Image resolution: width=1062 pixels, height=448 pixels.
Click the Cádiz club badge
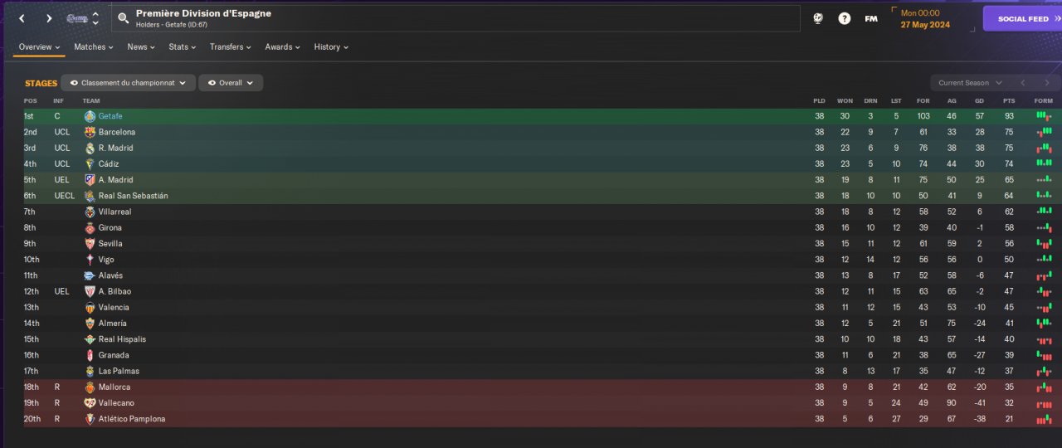90,164
